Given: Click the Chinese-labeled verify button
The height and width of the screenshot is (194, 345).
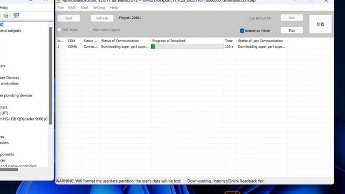Looking at the screenshot, I should (320, 24).
